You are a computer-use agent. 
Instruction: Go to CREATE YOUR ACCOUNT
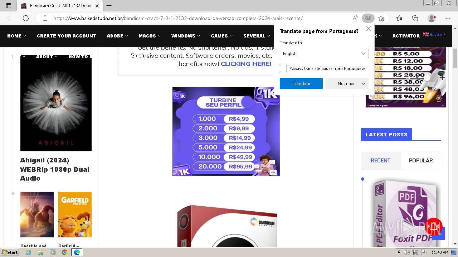coord(67,36)
